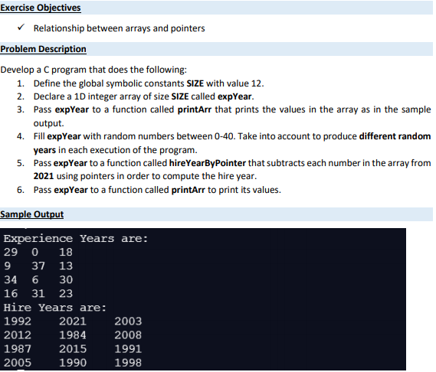The height and width of the screenshot is (372, 436).
Task: Click the bold word SIZE in step 1
Action: 195,83
